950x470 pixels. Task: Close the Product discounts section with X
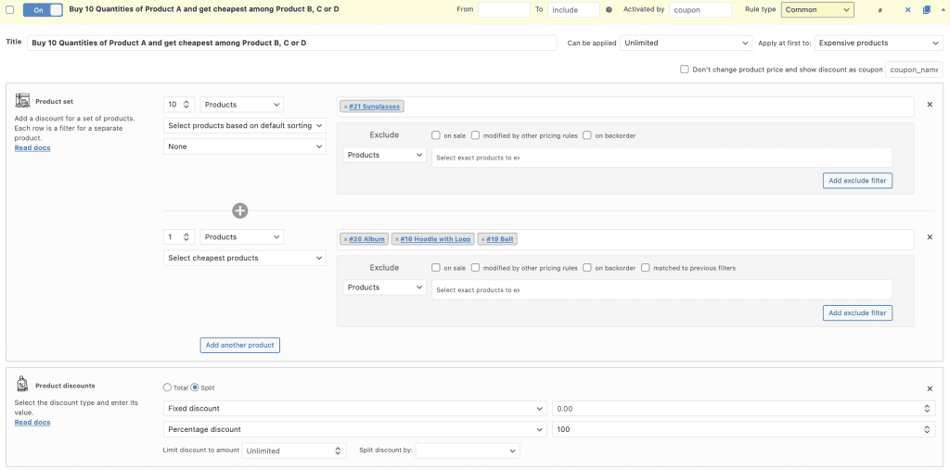coord(930,388)
